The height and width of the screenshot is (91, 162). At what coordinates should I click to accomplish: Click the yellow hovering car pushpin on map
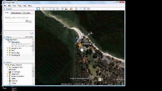80,45
